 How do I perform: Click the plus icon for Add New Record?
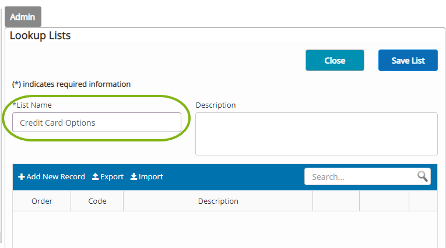tap(22, 177)
